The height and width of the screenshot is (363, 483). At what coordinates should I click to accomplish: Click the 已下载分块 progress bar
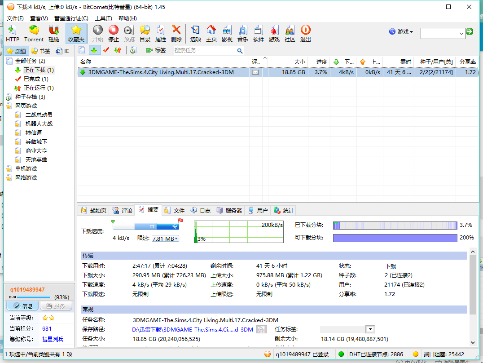pyautogui.click(x=395, y=226)
